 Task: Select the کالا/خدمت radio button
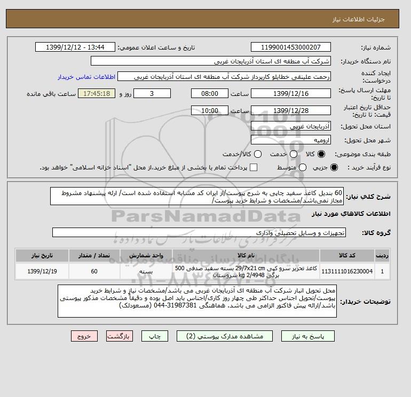(x=258, y=154)
